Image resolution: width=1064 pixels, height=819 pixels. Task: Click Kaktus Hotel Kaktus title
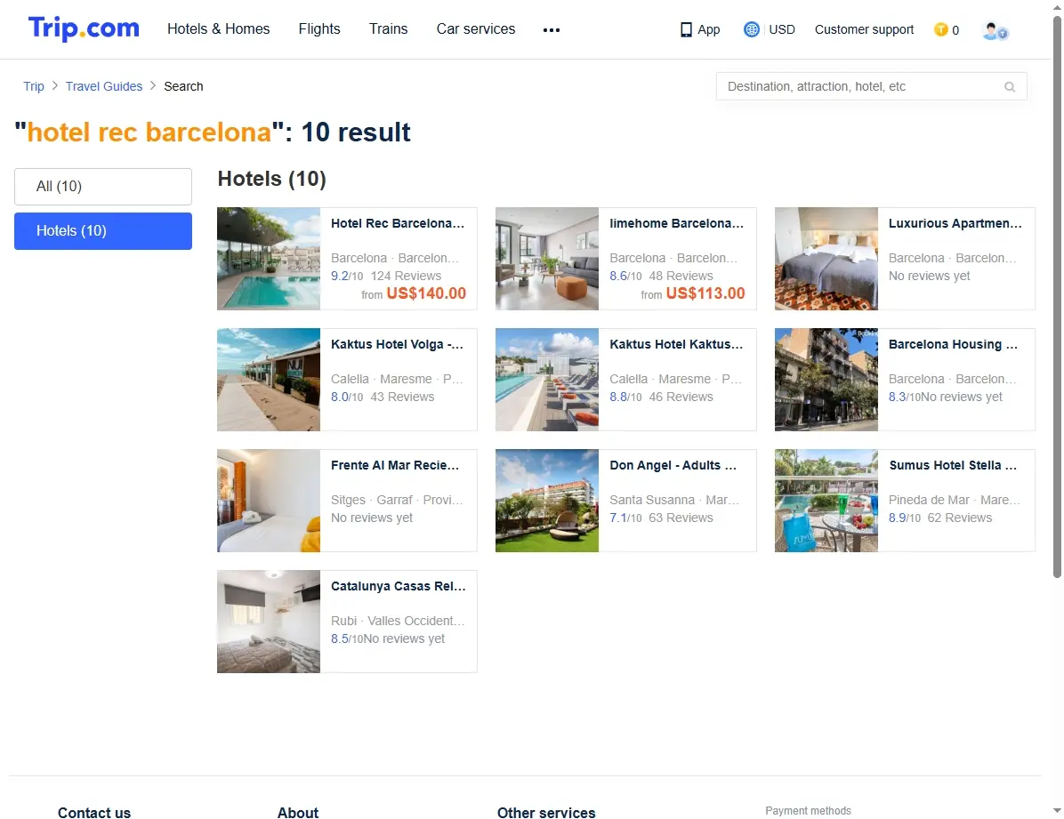click(676, 344)
